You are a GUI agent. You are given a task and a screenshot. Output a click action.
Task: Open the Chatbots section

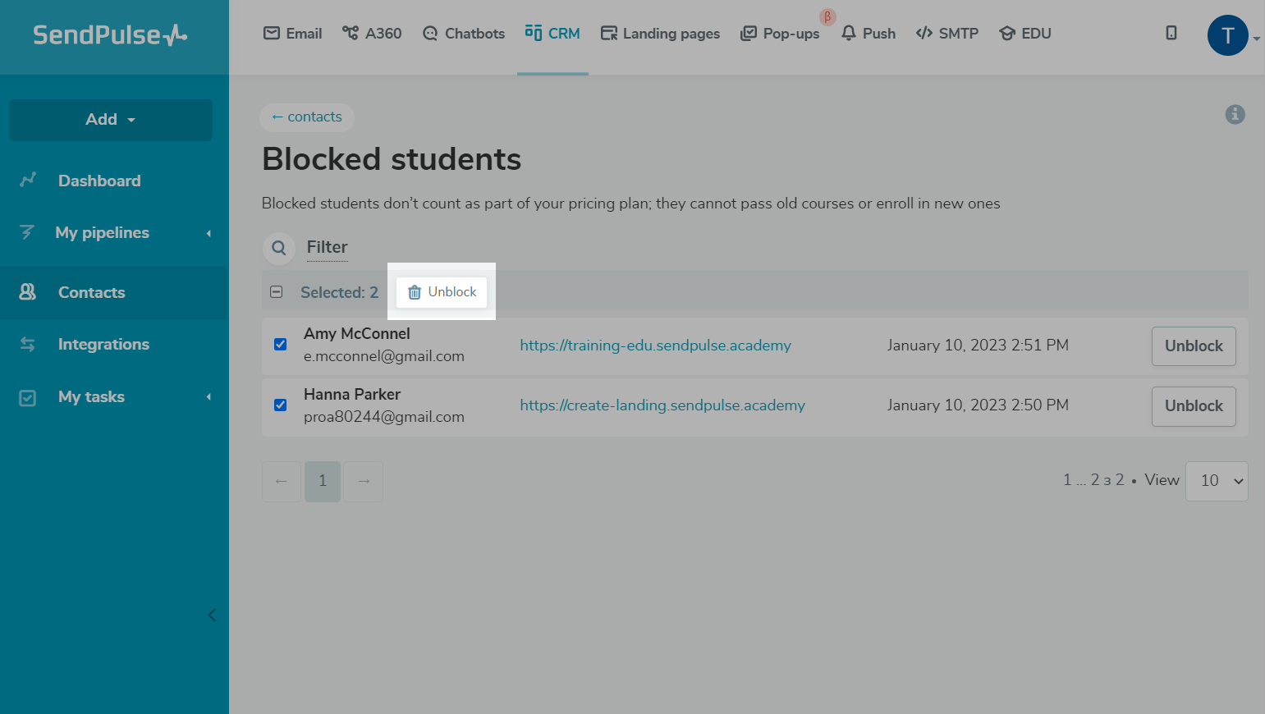464,34
